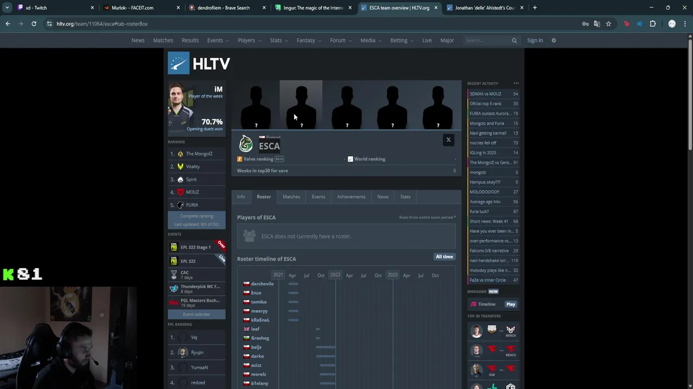Viewport: 693px width, 389px height.
Task: Click the World ranking icon
Action: [x=350, y=159]
